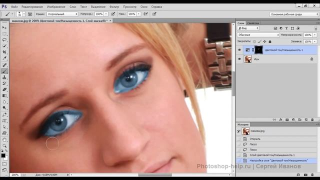
Task: Delete current state in History panel
Action: coord(312,175)
